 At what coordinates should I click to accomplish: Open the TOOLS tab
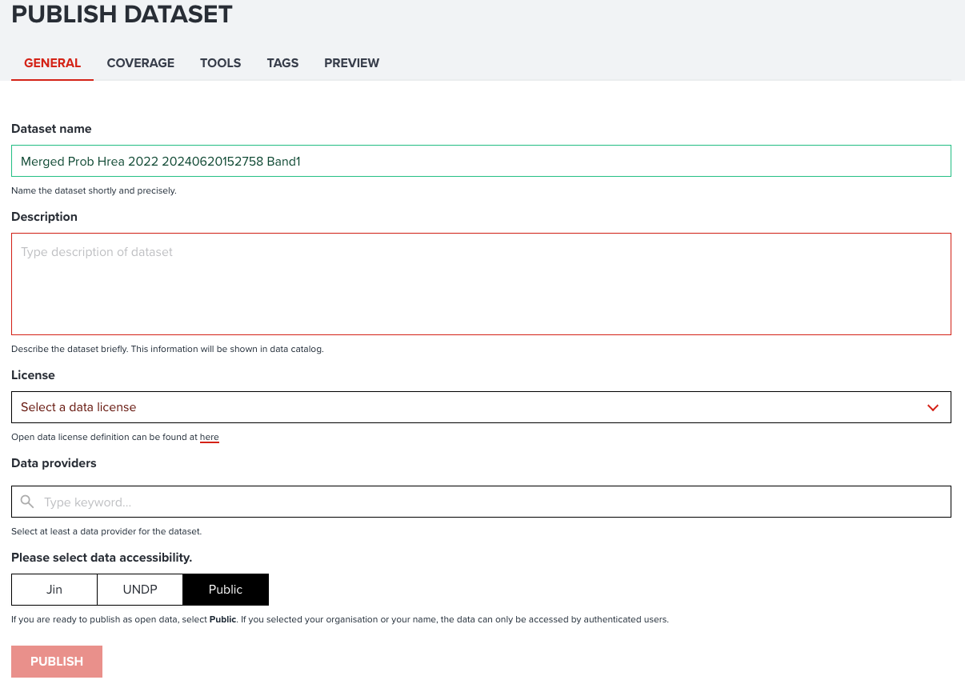point(220,62)
